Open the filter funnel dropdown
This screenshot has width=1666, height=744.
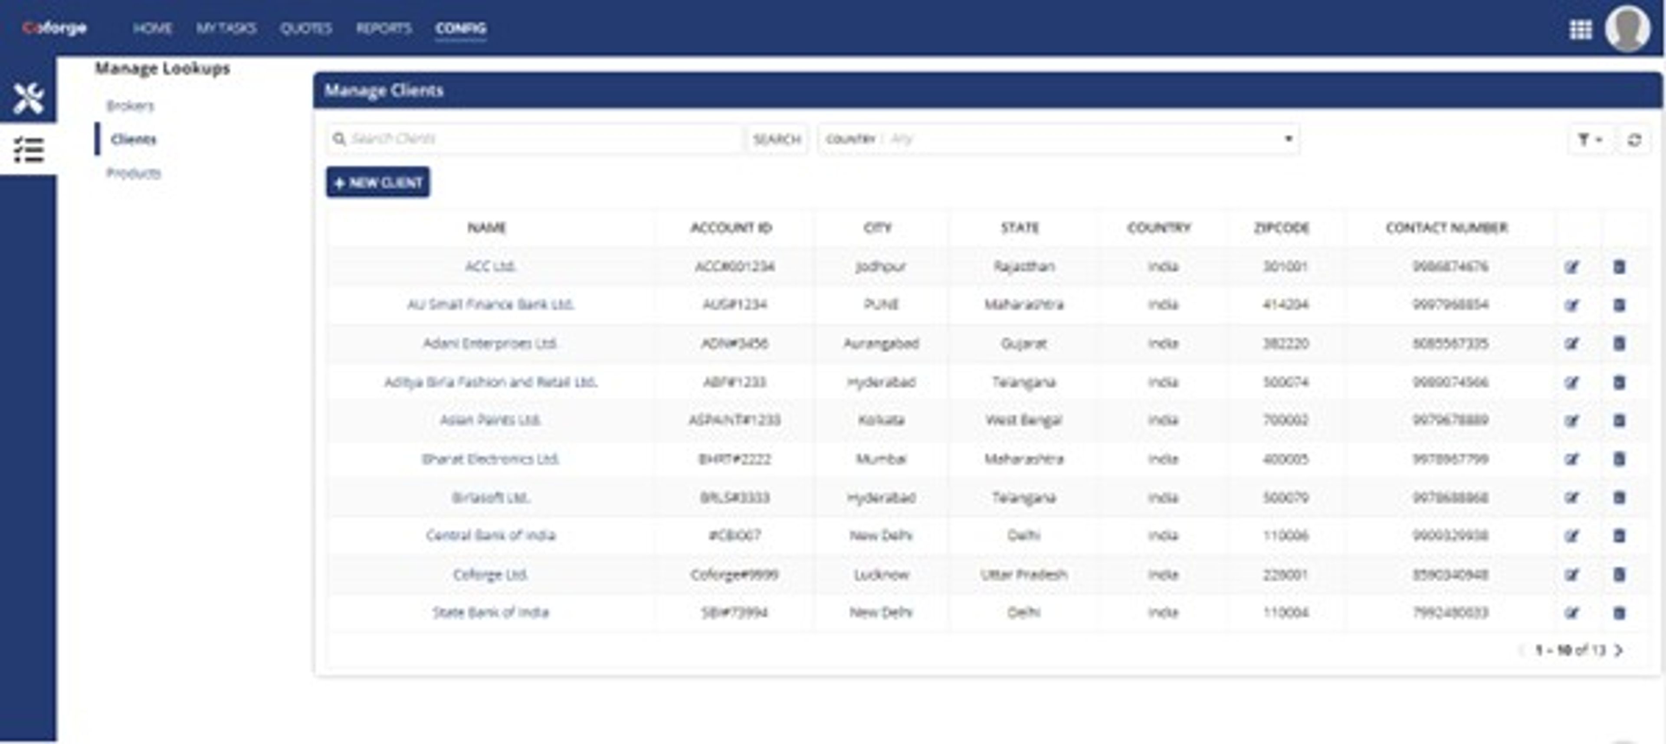[1589, 140]
